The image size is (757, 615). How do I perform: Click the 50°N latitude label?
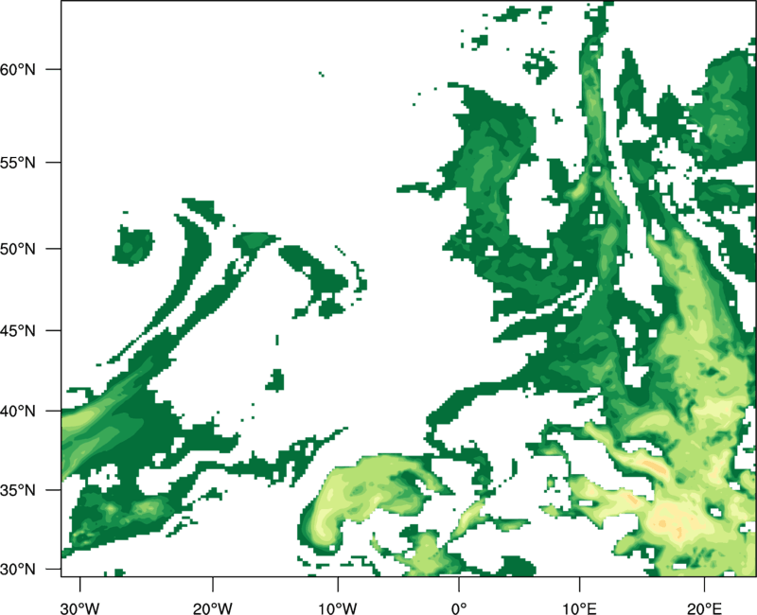point(17,249)
